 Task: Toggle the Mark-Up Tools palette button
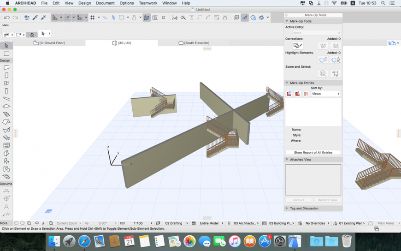tap(245, 18)
